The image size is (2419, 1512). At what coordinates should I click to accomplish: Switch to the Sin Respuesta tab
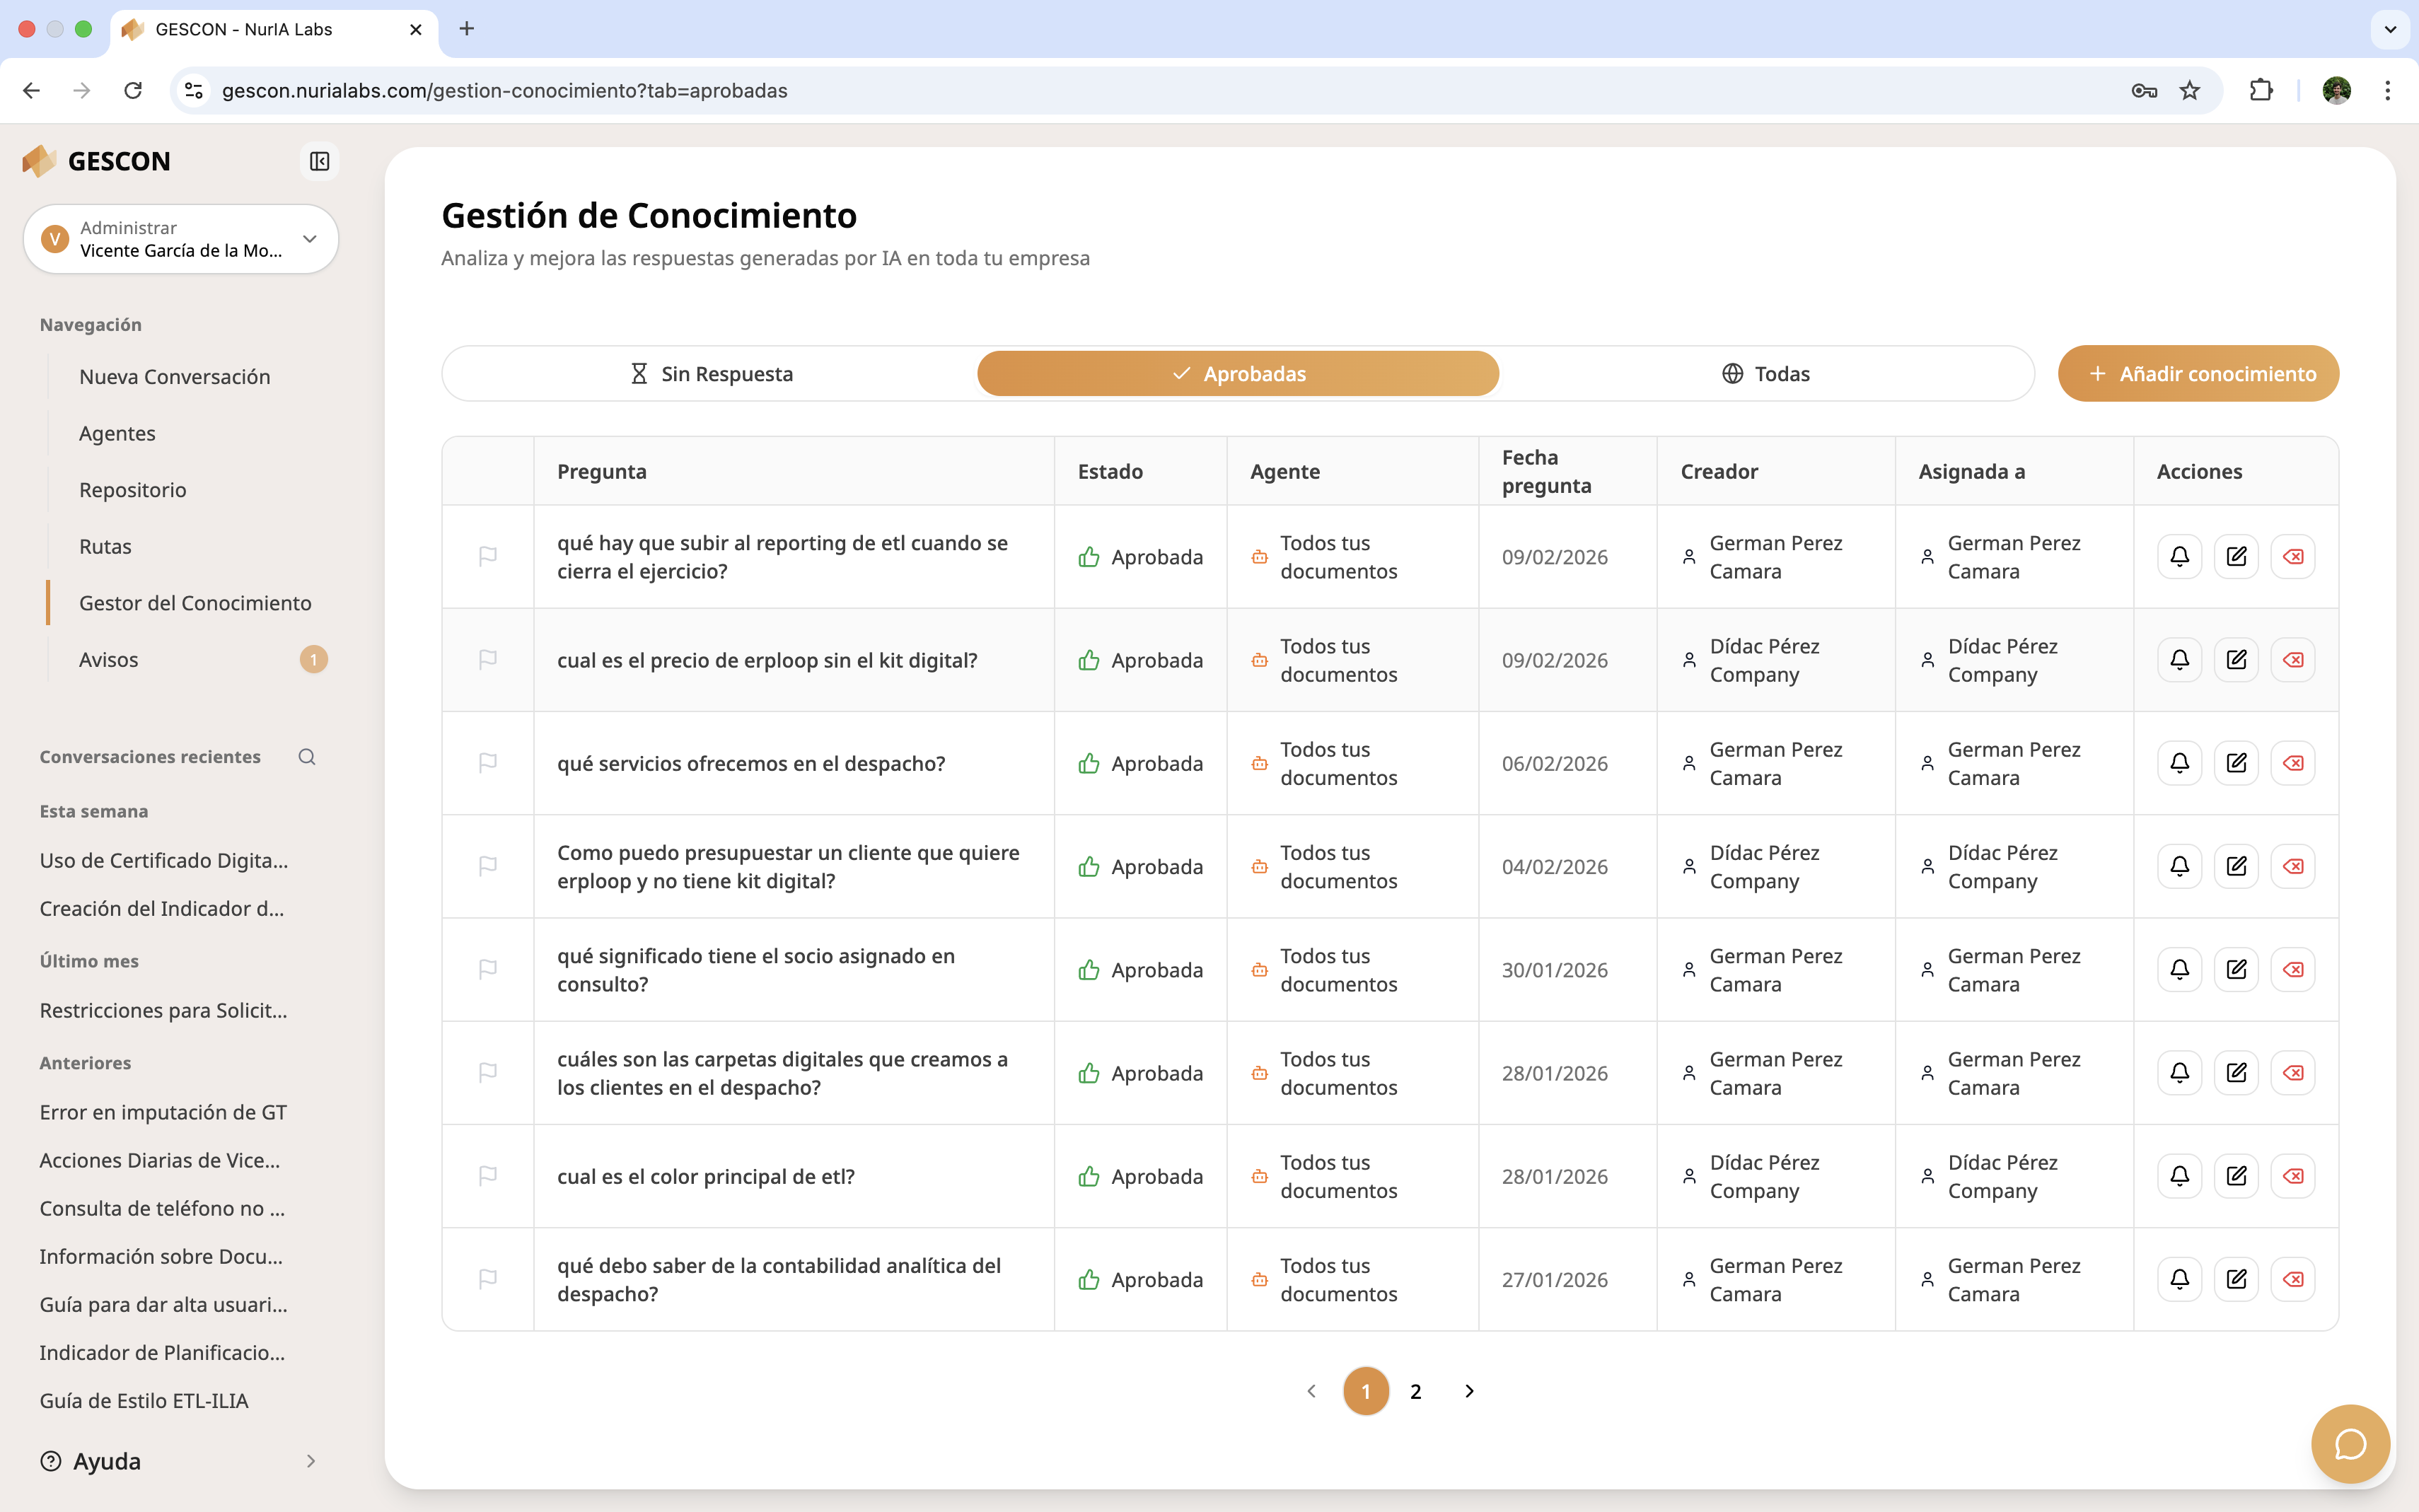pyautogui.click(x=711, y=374)
